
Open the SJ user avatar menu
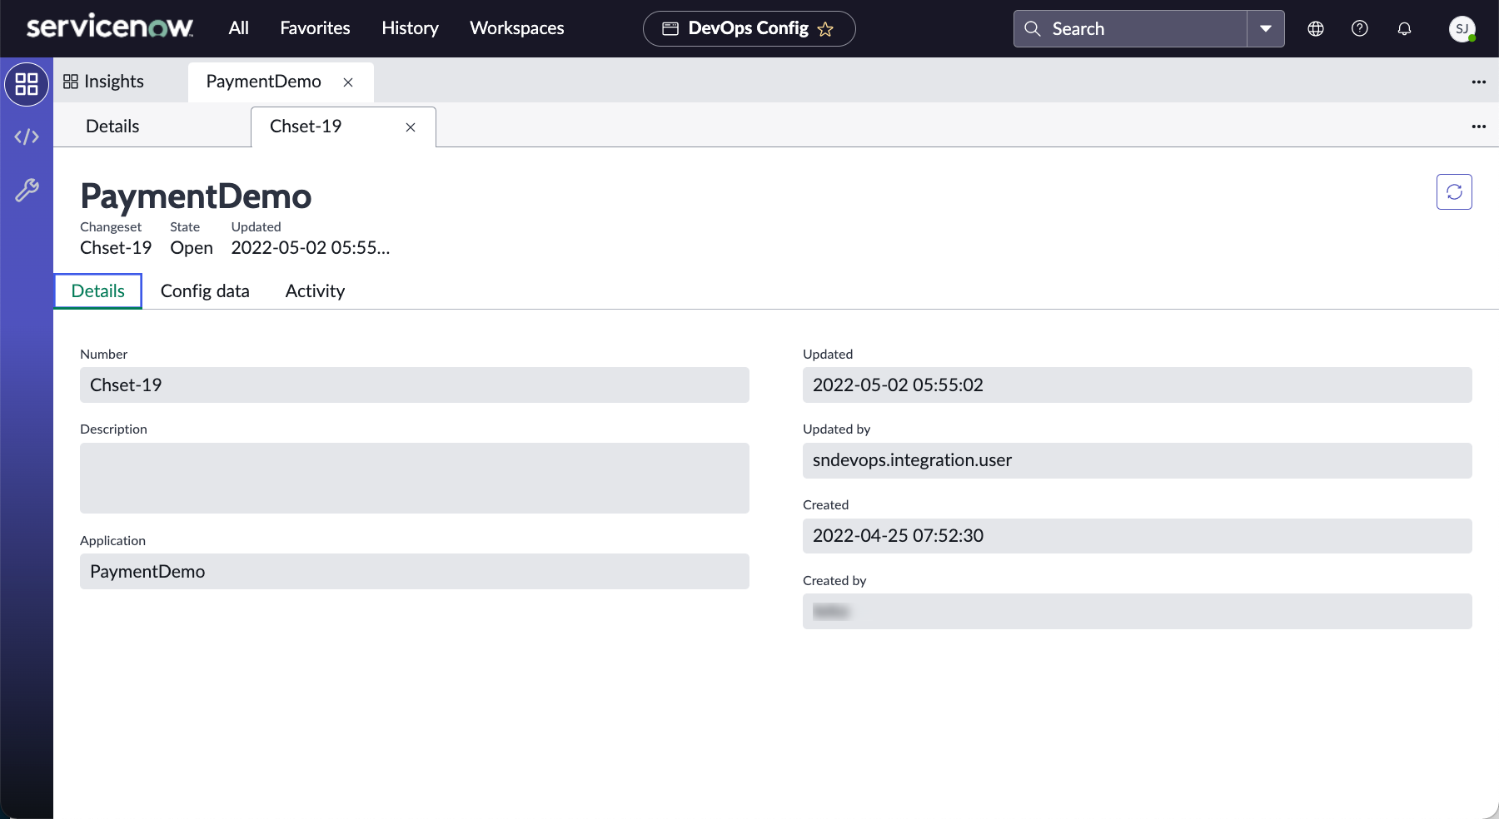pyautogui.click(x=1462, y=29)
